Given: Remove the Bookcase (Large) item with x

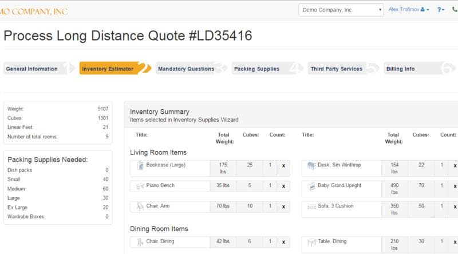Looking at the screenshot, I should coord(283,165).
